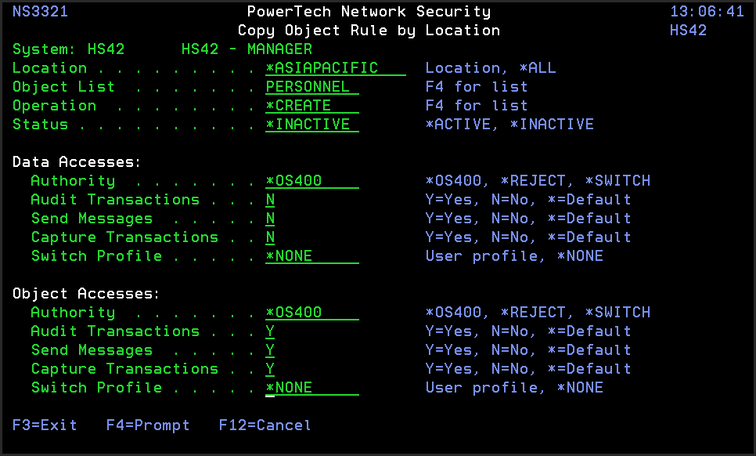Click the Object List field PERSONNEL
The width and height of the screenshot is (756, 456).
(311, 87)
